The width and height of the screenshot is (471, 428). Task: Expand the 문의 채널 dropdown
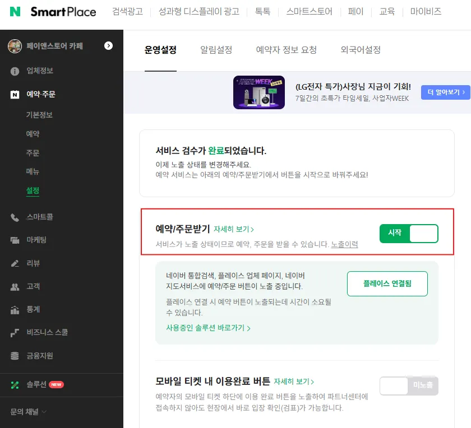point(28,412)
